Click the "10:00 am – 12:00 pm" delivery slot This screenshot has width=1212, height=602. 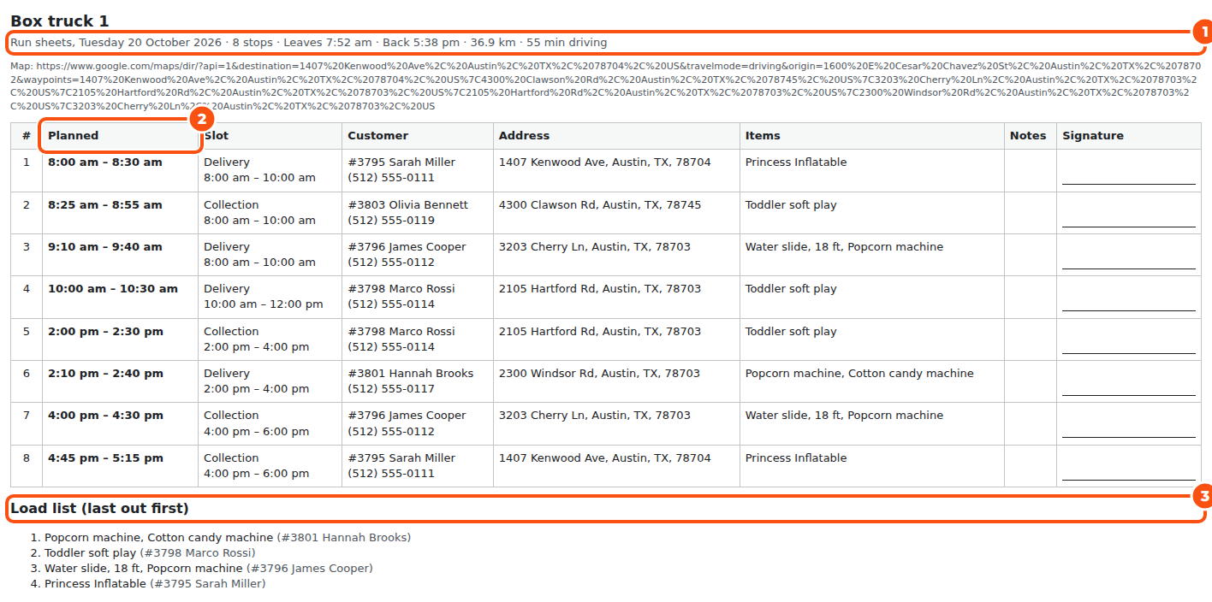click(264, 304)
